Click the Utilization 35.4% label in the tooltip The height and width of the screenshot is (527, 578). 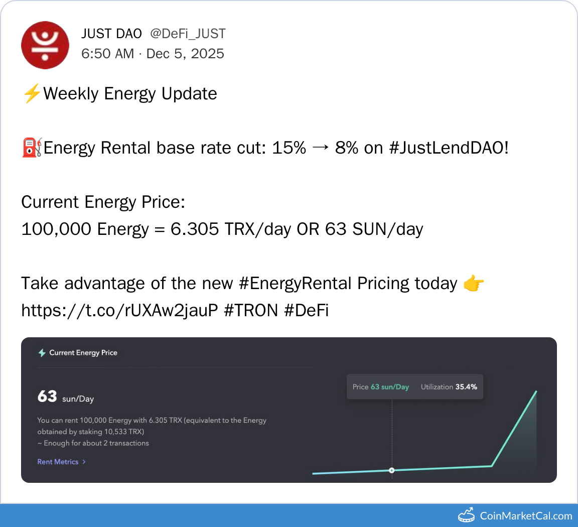tap(449, 387)
